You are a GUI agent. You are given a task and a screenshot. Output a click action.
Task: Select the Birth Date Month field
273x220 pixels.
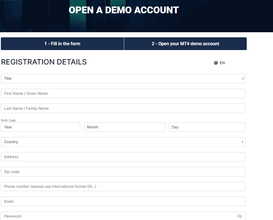(x=124, y=127)
